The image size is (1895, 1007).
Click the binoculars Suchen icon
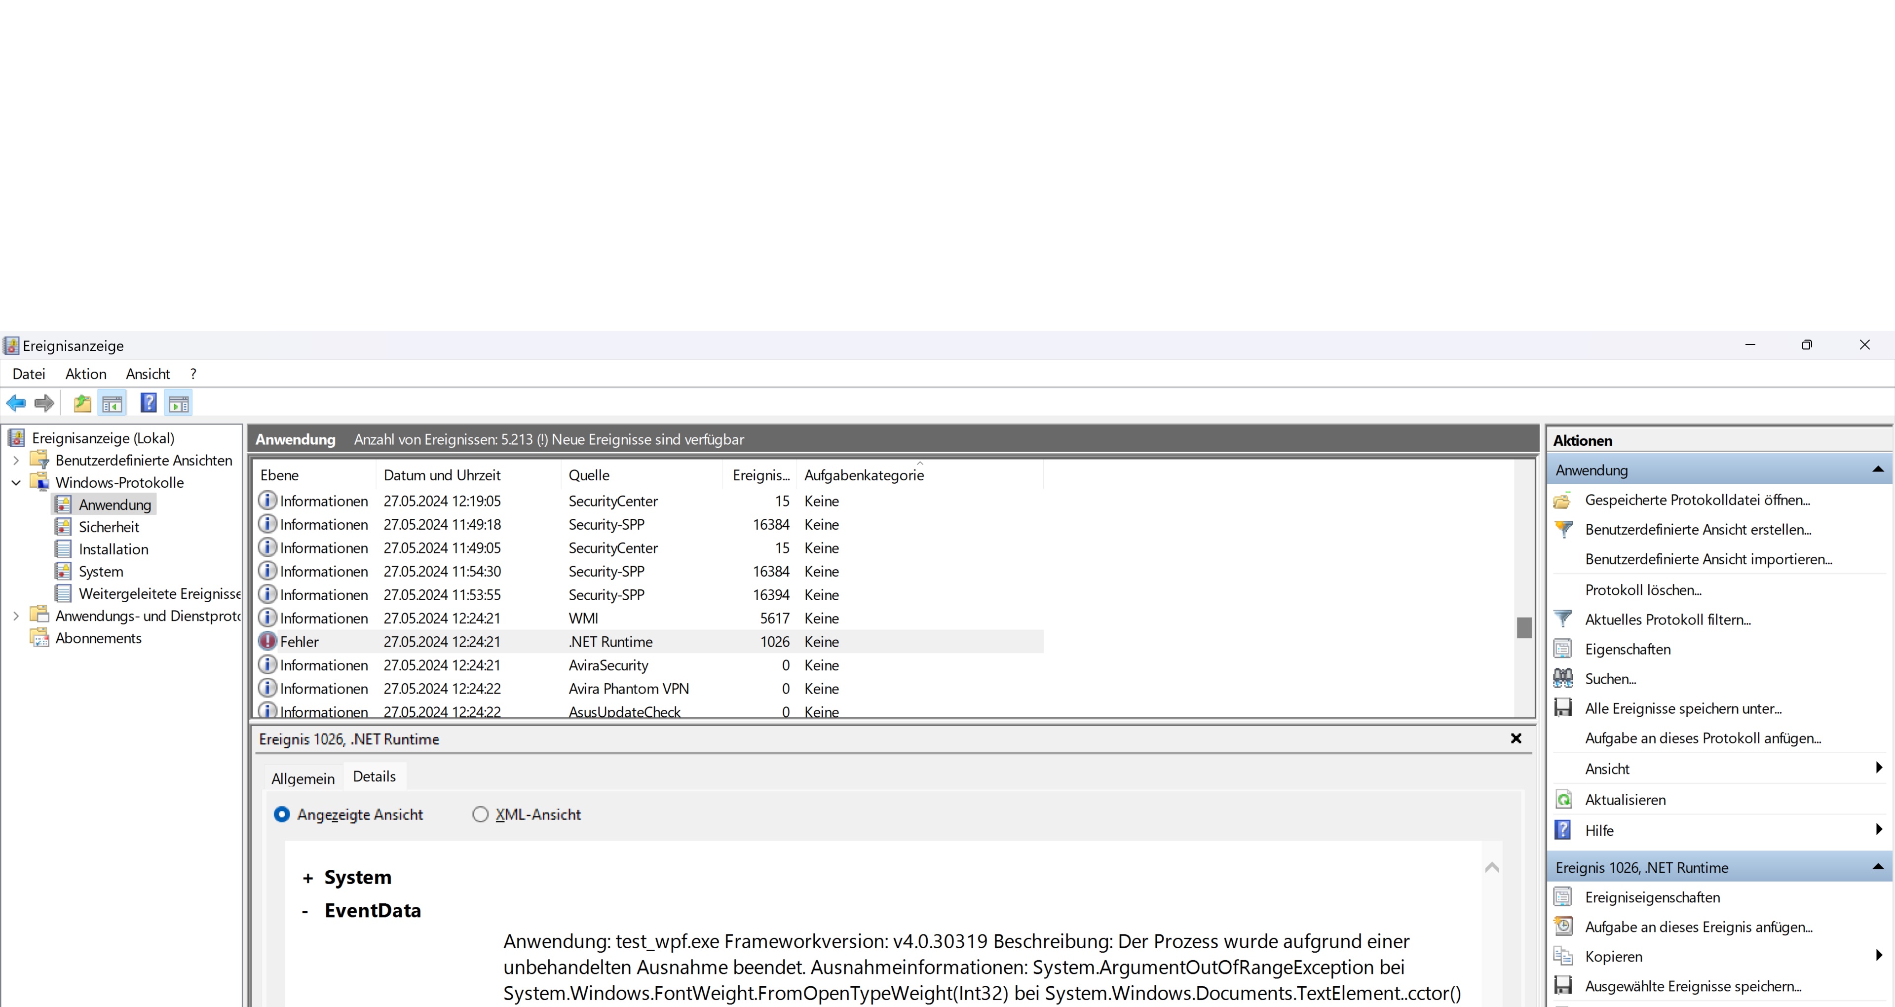(1563, 678)
